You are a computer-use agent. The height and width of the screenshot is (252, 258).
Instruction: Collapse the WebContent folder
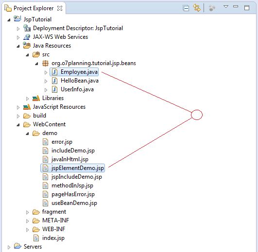[x=18, y=125]
